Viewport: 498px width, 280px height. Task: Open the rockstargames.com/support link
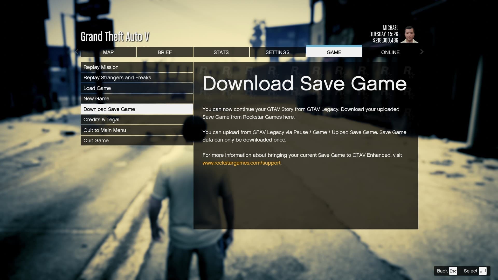tap(241, 163)
